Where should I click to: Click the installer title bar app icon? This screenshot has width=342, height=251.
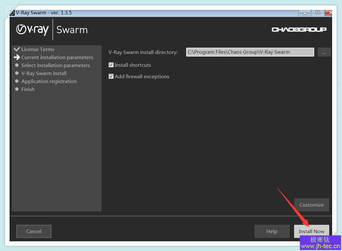[12, 13]
